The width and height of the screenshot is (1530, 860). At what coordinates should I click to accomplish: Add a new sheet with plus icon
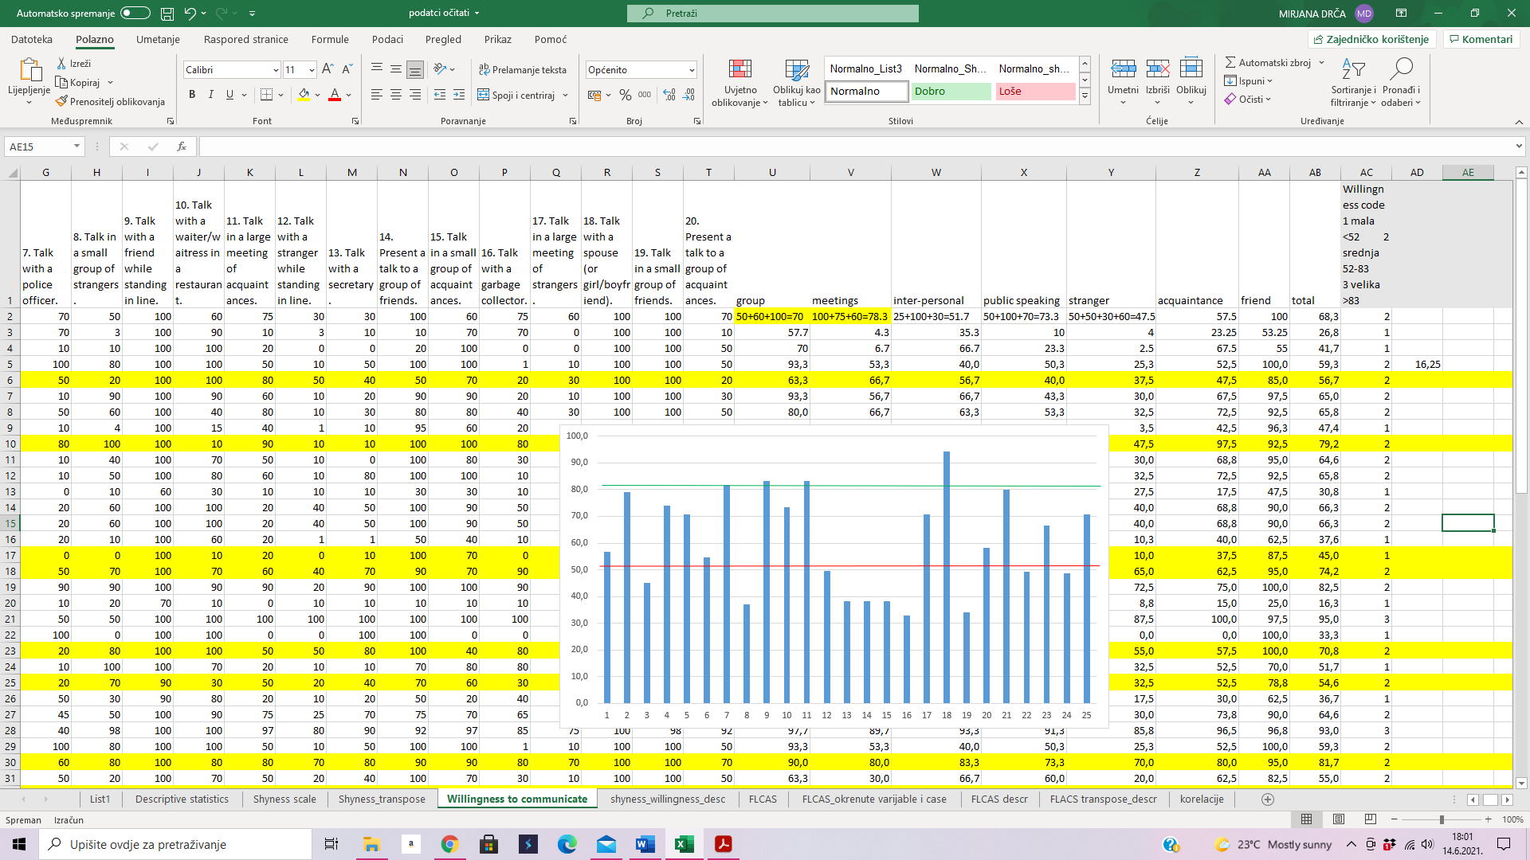tap(1268, 799)
